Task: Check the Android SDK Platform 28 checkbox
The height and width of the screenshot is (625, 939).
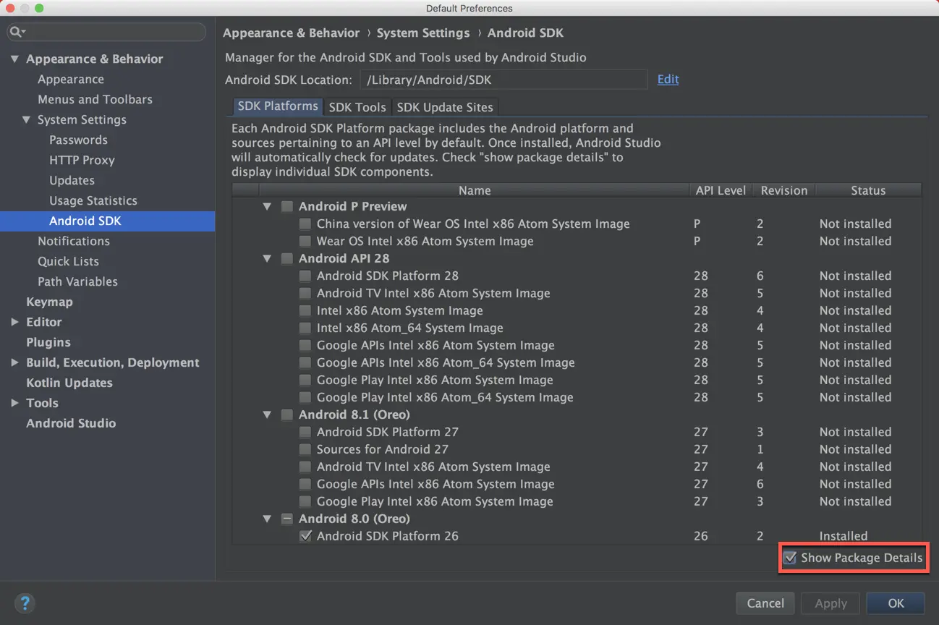Action: pyautogui.click(x=305, y=276)
